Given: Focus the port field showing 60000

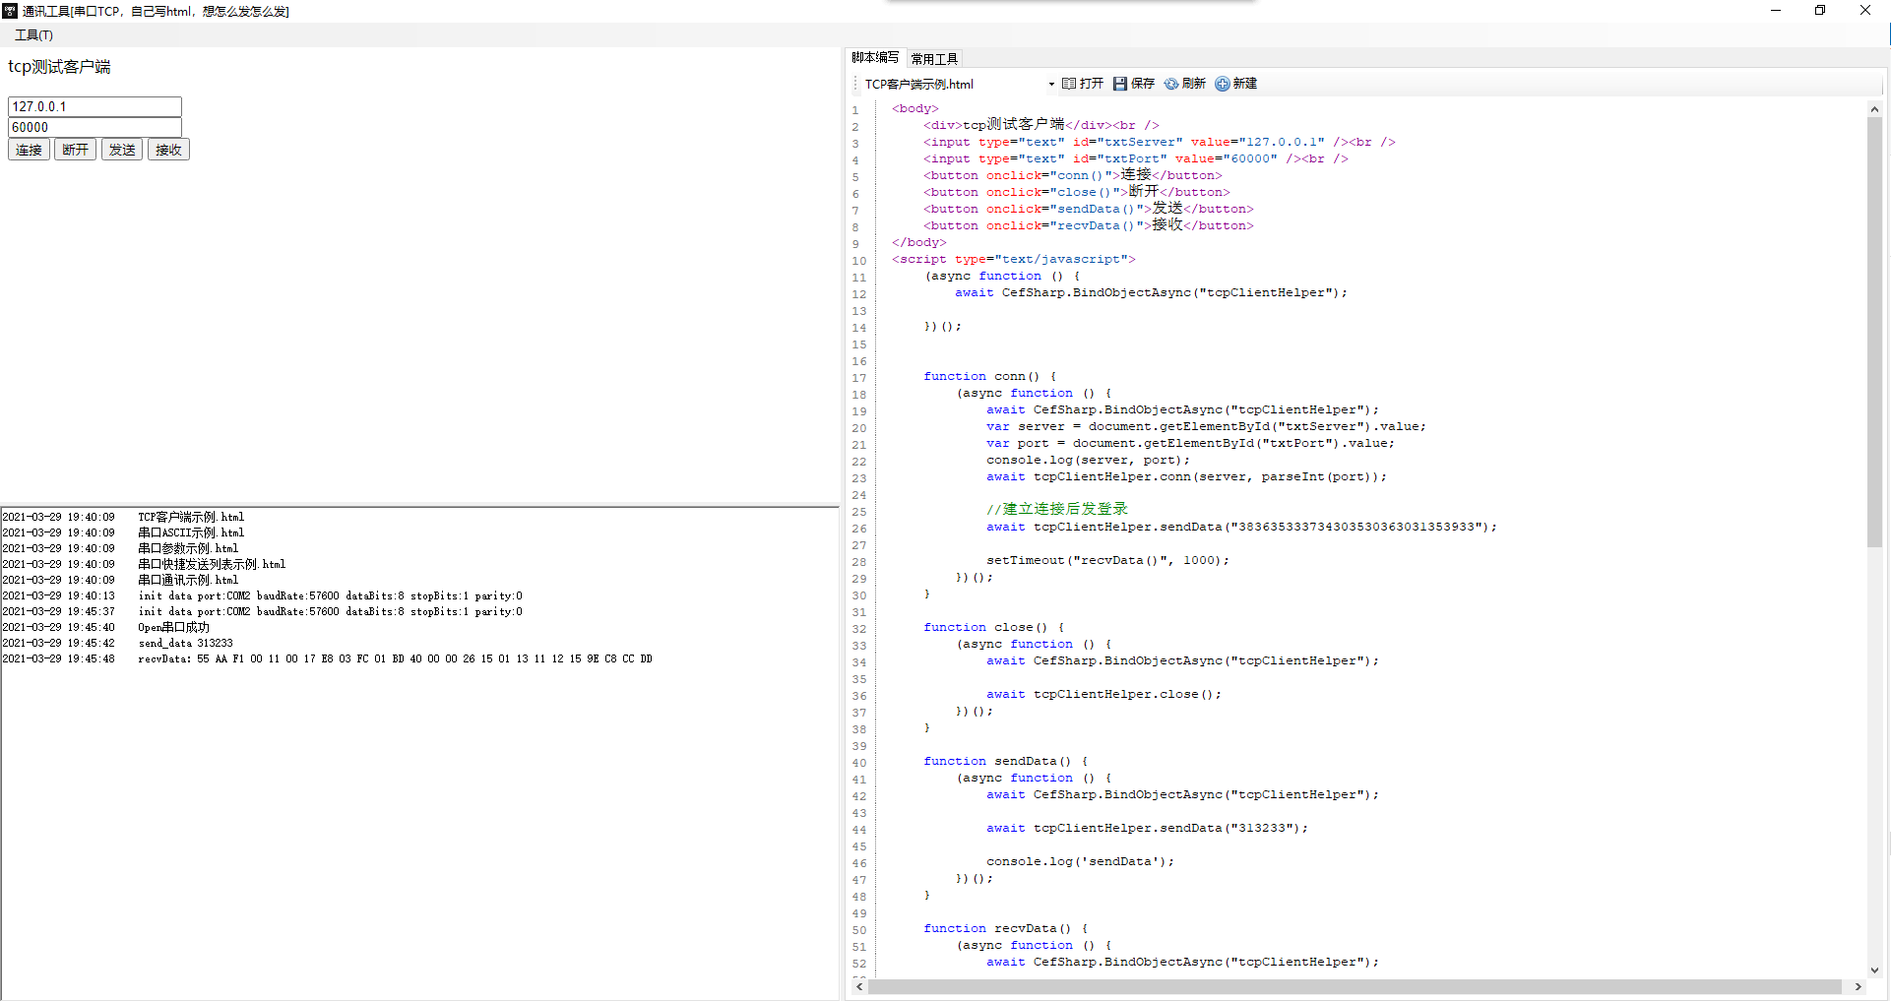Looking at the screenshot, I should point(95,127).
